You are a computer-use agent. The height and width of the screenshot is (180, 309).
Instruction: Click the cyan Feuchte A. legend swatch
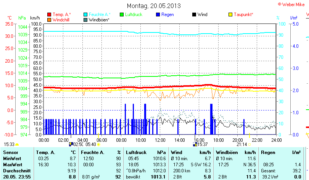click(85, 15)
